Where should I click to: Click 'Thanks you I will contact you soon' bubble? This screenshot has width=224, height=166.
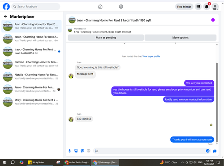point(192,140)
